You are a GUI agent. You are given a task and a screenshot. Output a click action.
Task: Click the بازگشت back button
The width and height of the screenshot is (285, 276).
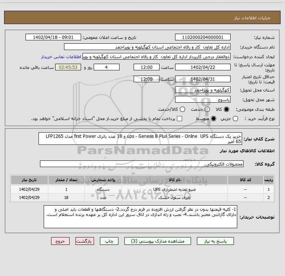pos(85,241)
